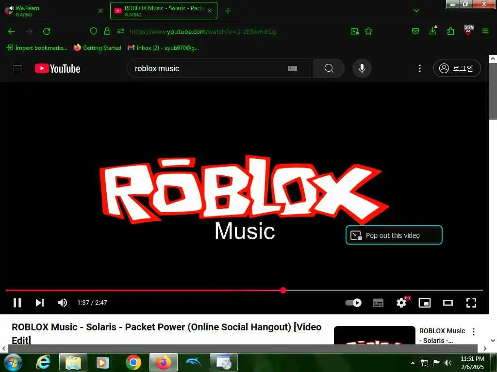Skip to next video
Image resolution: width=497 pixels, height=372 pixels.
point(40,303)
